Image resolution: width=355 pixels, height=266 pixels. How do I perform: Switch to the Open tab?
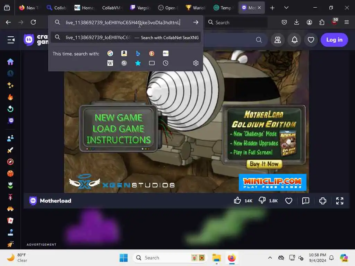point(167,8)
